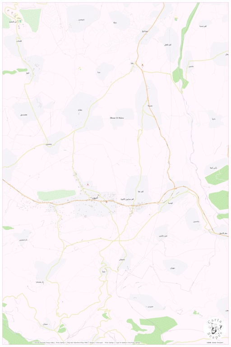Viewport: 231px width, 347px height.
Task: Click the دار بعشتار label
Action: coord(40,282)
